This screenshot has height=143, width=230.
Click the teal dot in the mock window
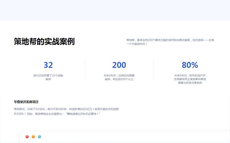pos(40,137)
